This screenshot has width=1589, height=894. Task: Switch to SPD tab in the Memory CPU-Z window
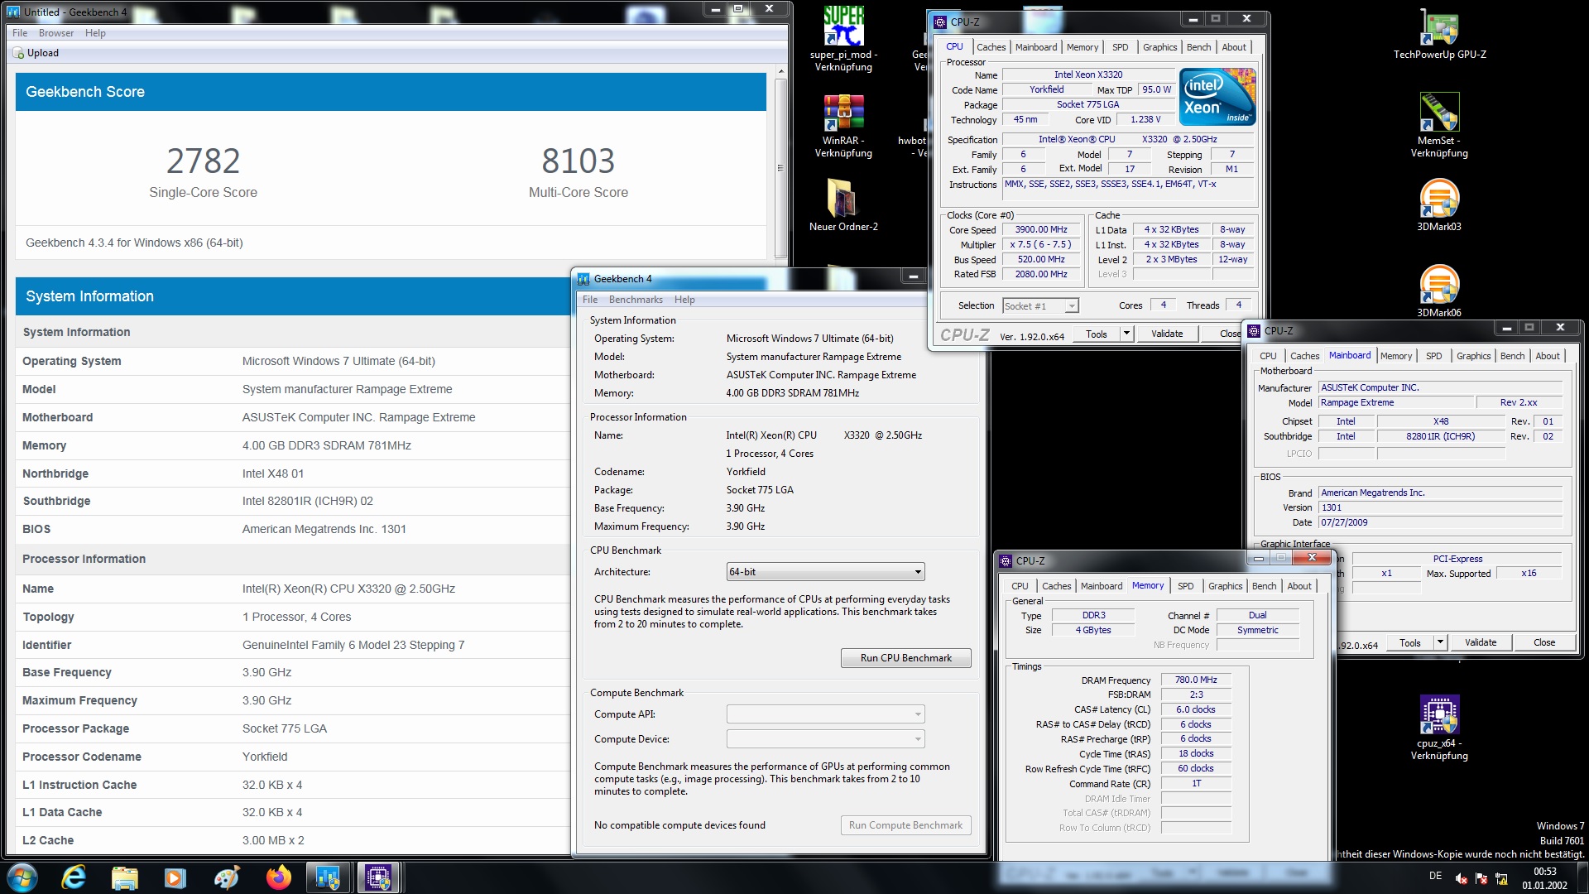[1185, 586]
